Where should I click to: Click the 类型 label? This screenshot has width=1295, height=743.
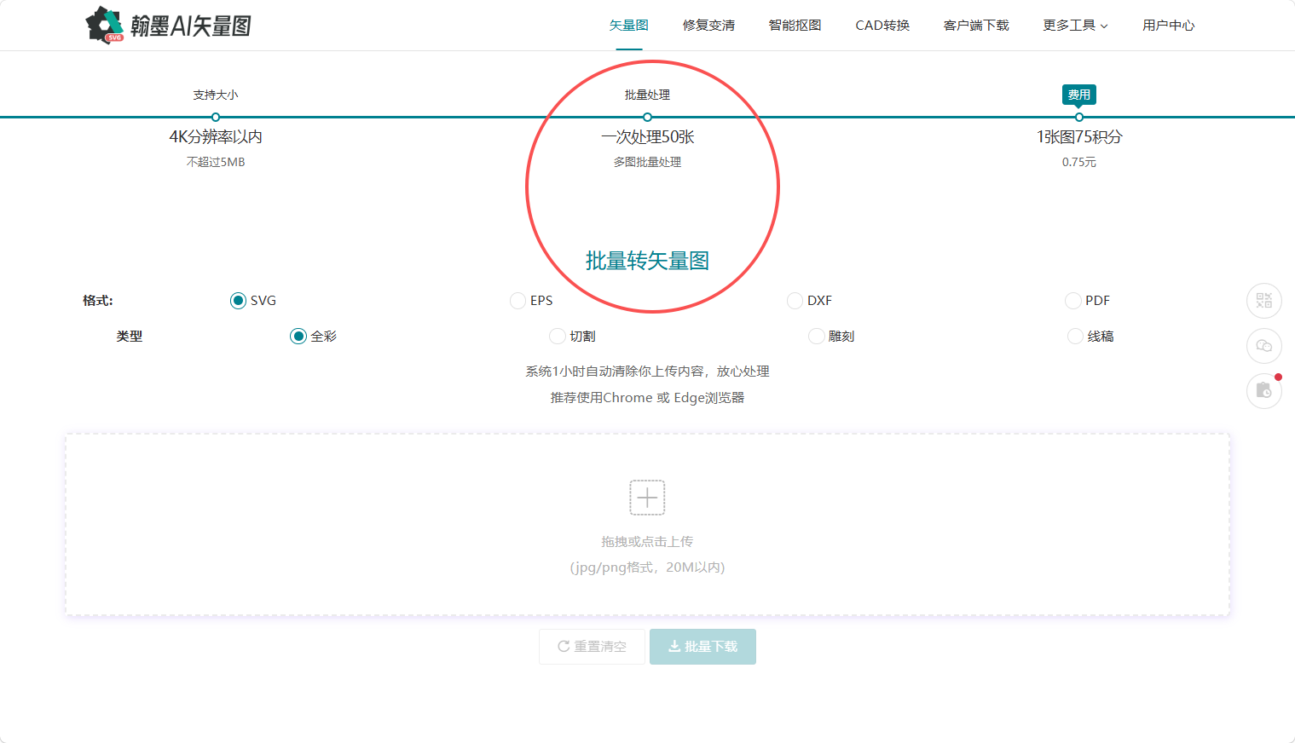[130, 337]
